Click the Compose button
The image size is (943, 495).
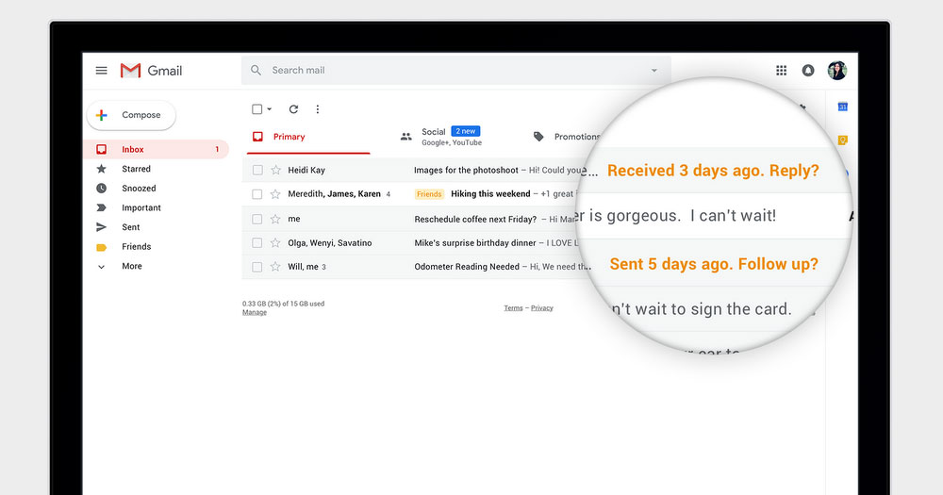(132, 115)
